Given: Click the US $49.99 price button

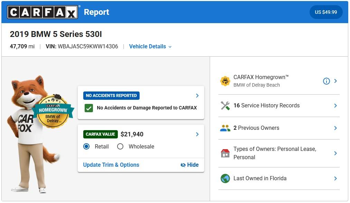Looking at the screenshot, I should pos(326,12).
